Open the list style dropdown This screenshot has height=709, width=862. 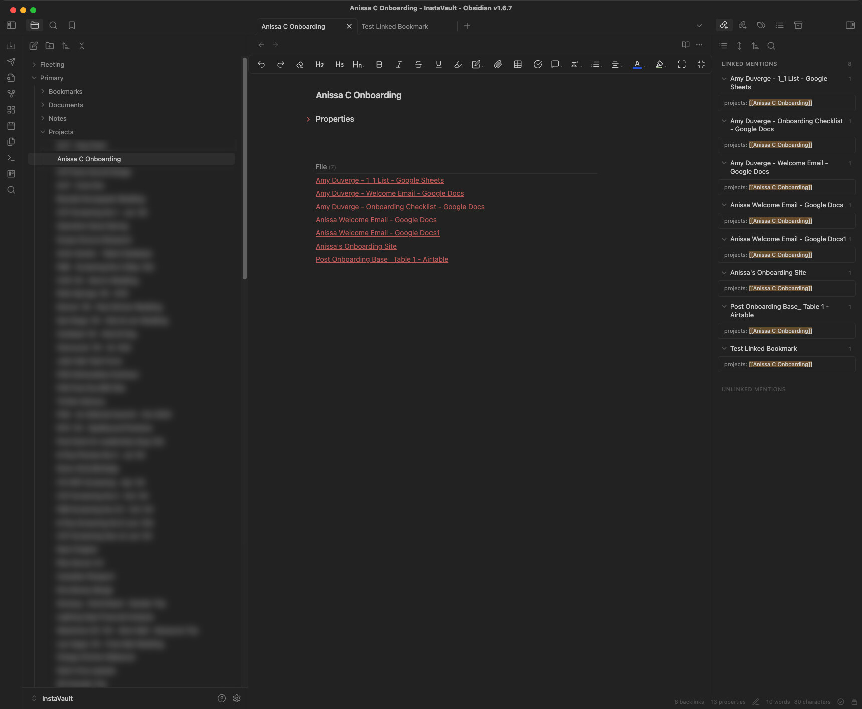point(596,64)
